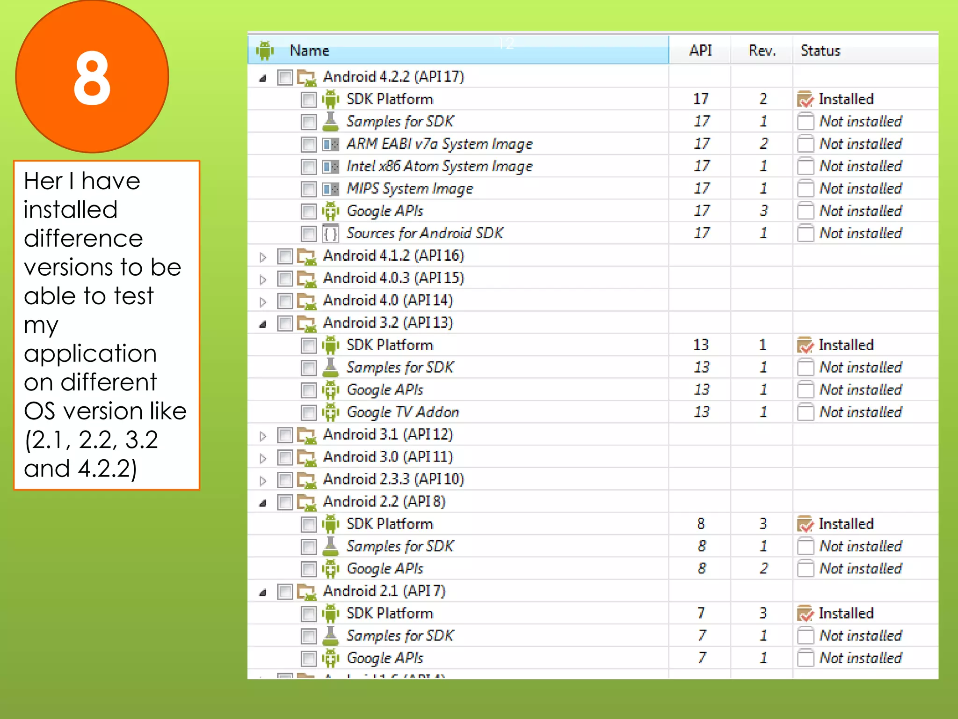Click the folder icon beside Android 4.0.3 (API 15)
958x719 pixels.
pos(307,279)
